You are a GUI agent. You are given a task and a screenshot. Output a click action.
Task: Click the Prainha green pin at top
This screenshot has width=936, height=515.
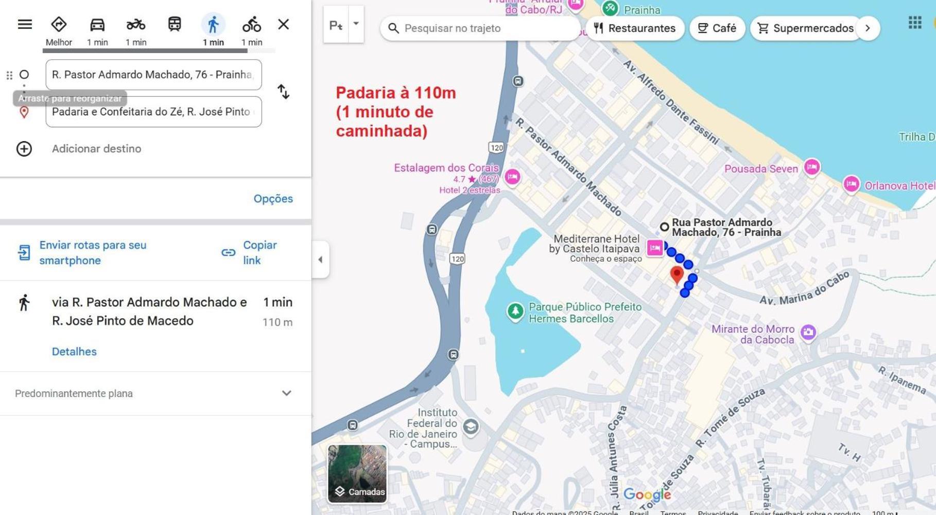click(x=610, y=8)
